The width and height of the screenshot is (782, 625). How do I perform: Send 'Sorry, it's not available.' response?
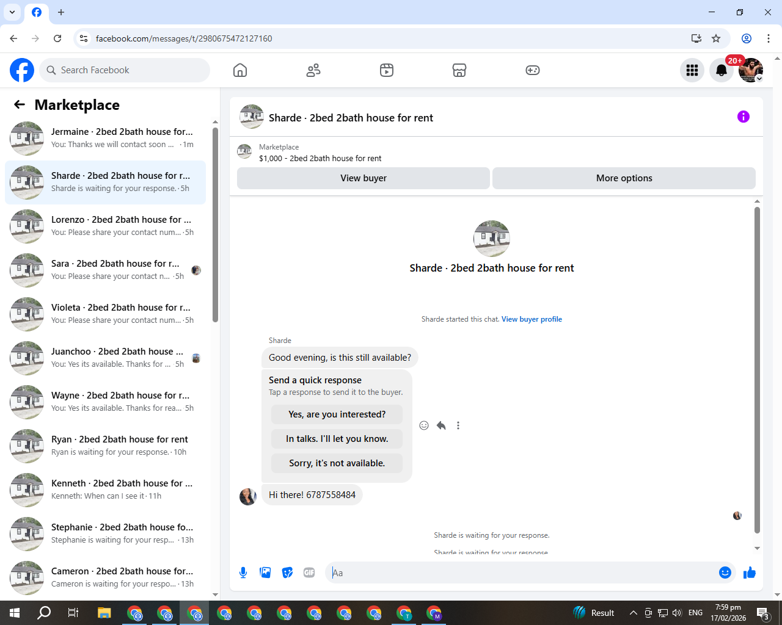click(x=337, y=463)
